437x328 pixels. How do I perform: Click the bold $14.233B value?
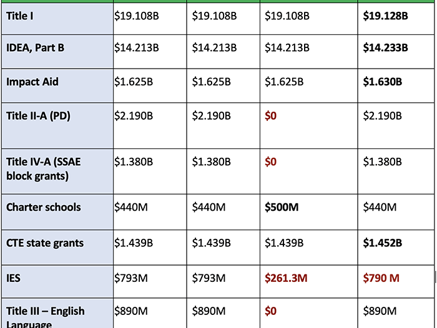pyautogui.click(x=385, y=47)
